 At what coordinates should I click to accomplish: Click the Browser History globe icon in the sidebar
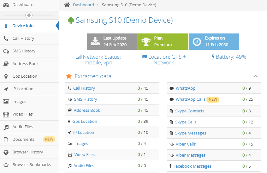click(6, 152)
